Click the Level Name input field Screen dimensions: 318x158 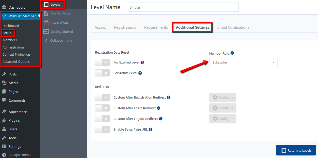183,7
